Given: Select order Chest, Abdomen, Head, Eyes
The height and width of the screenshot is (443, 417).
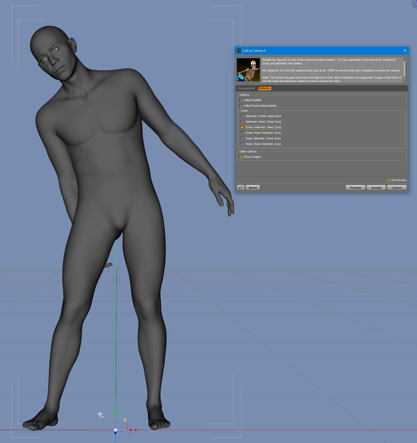Looking at the screenshot, I should 242,127.
